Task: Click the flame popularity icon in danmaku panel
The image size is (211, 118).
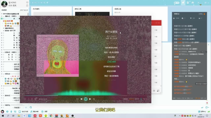Action: click(x=174, y=18)
